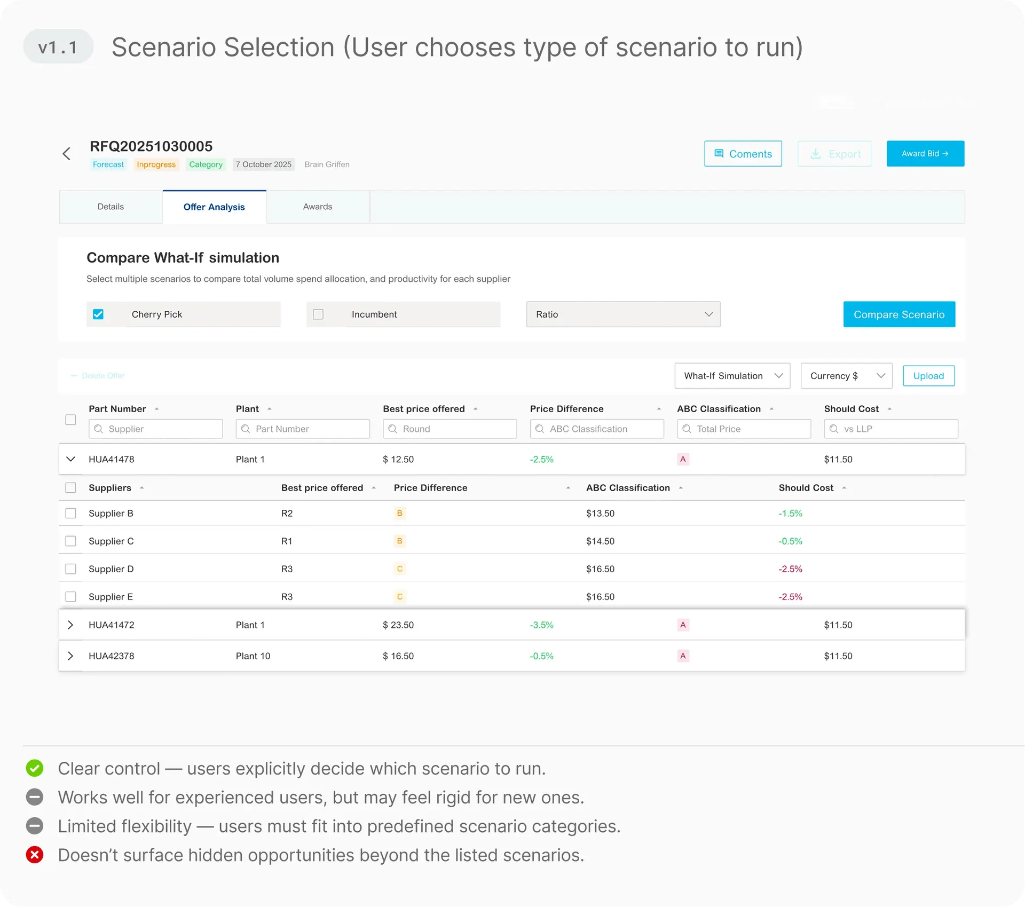Click the Plant 10 cell

[x=253, y=656]
